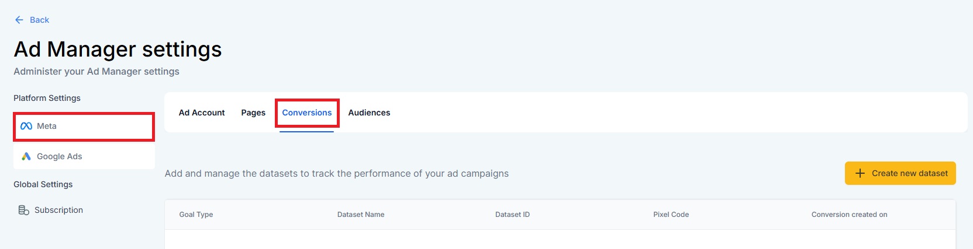973x249 pixels.
Task: Go to the Audiences tab
Action: (369, 113)
